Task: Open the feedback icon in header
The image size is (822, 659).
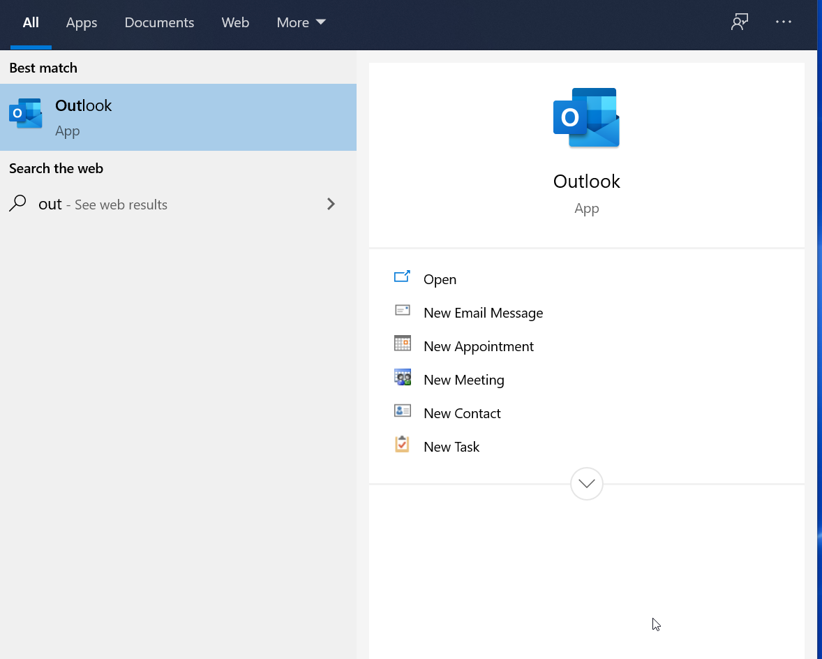Action: (739, 22)
